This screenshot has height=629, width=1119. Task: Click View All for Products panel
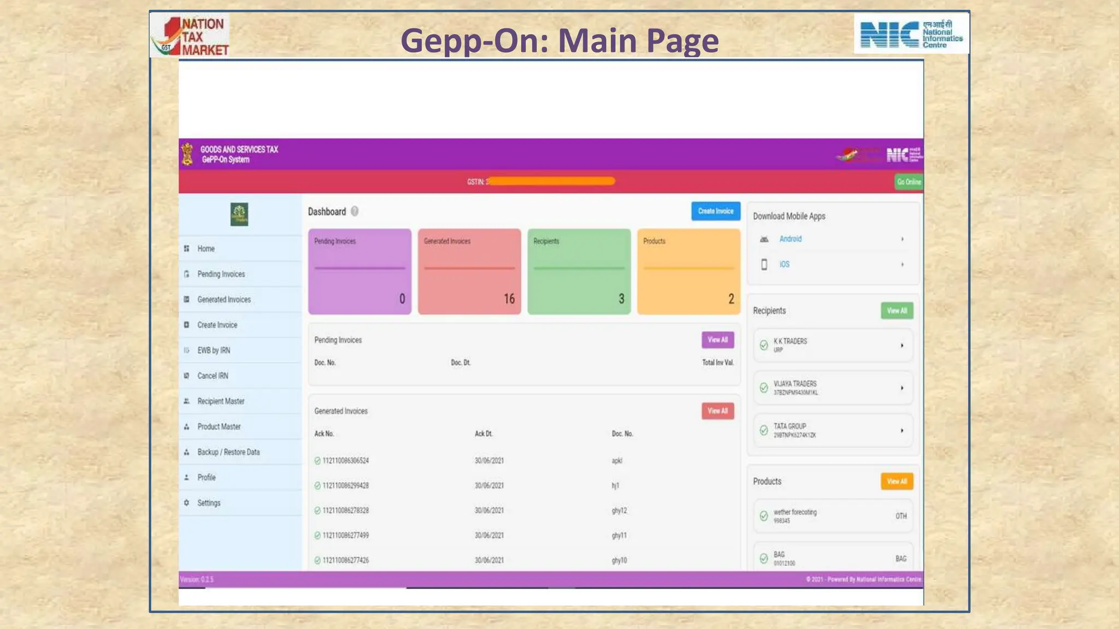pyautogui.click(x=897, y=481)
